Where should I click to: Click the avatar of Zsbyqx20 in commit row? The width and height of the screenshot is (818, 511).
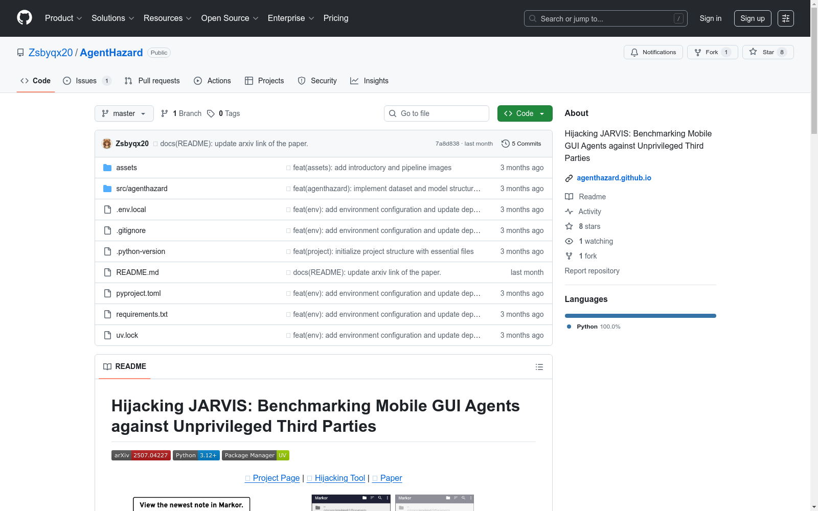(107, 144)
